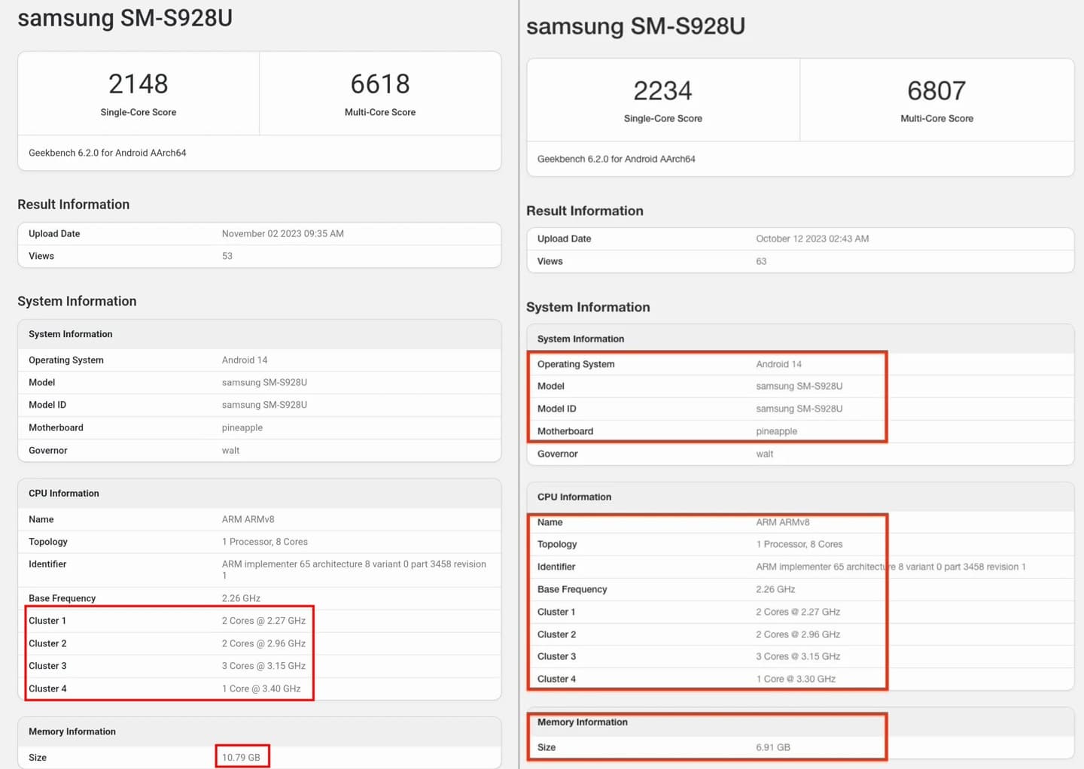This screenshot has height=769, width=1084.
Task: Select the right Views count 63
Action: tap(761, 261)
